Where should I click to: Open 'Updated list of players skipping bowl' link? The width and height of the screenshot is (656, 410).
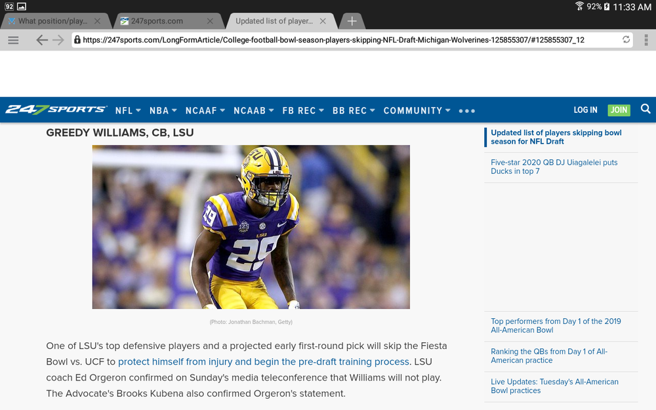point(556,137)
